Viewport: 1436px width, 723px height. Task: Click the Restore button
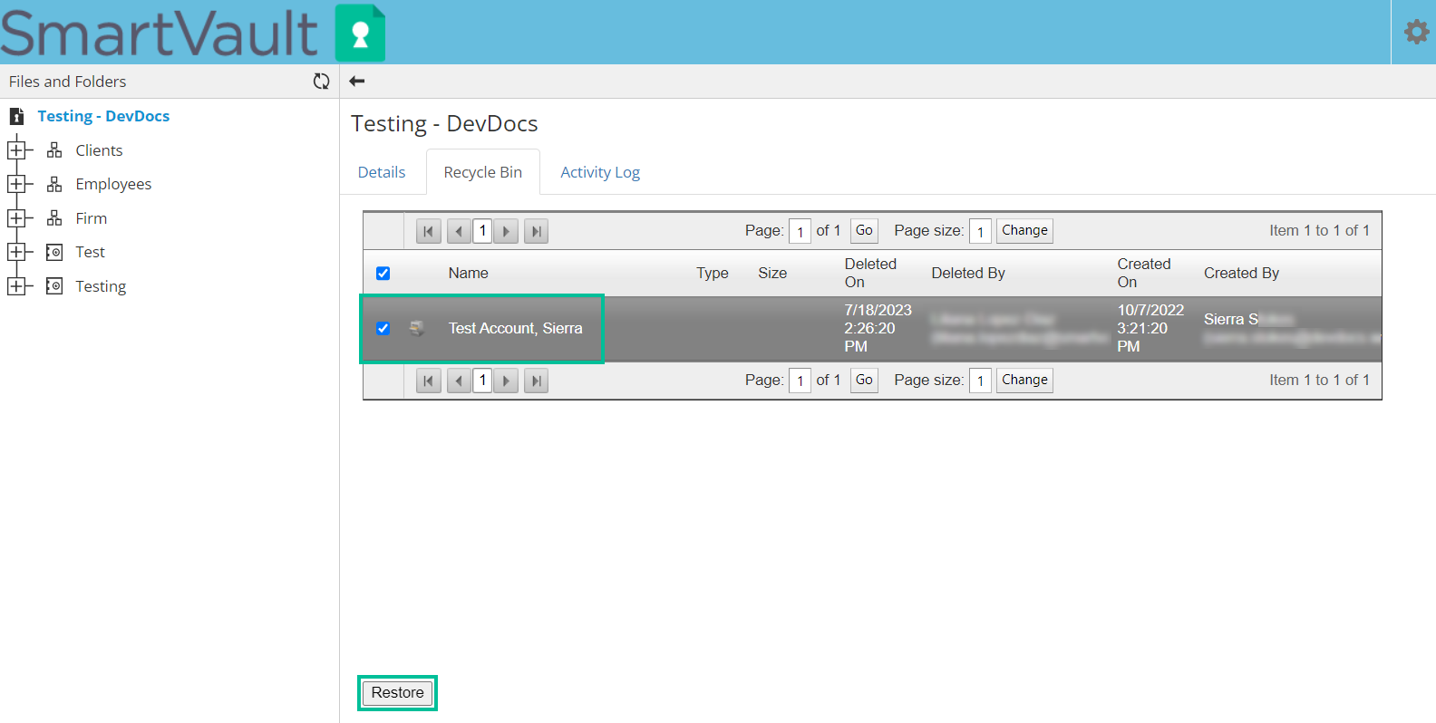[397, 693]
